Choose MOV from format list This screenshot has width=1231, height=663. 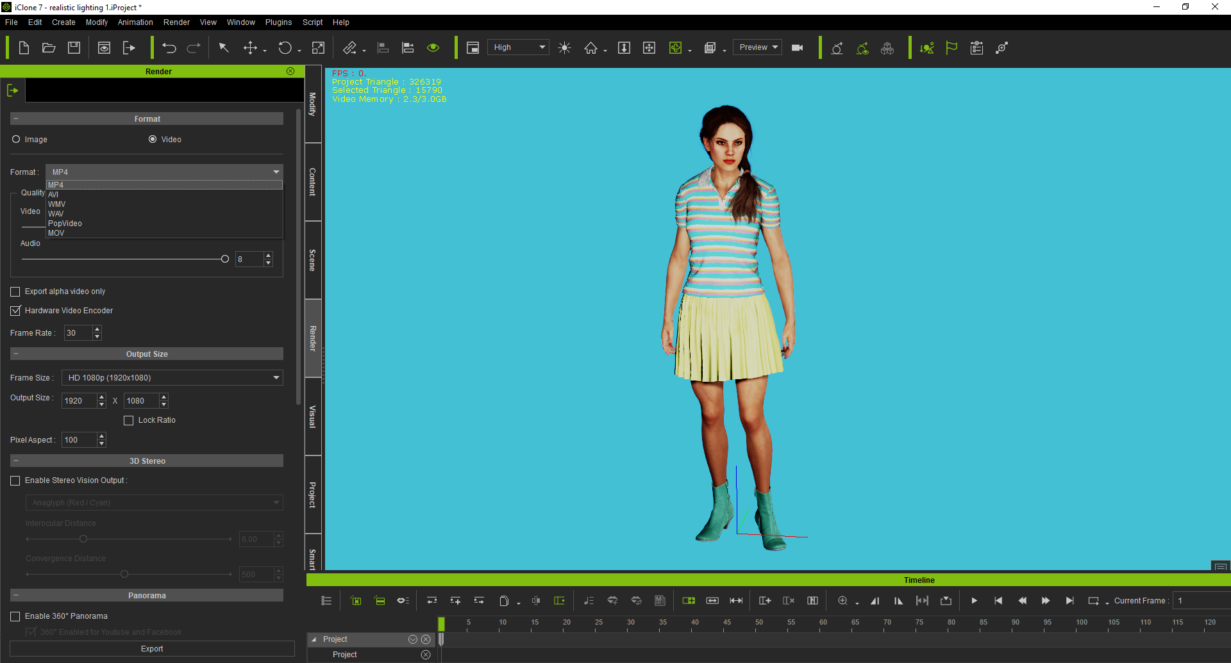[x=164, y=233]
